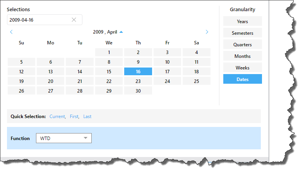This screenshot has width=303, height=174.
Task: Set granularity to Weeks
Action: coord(242,68)
